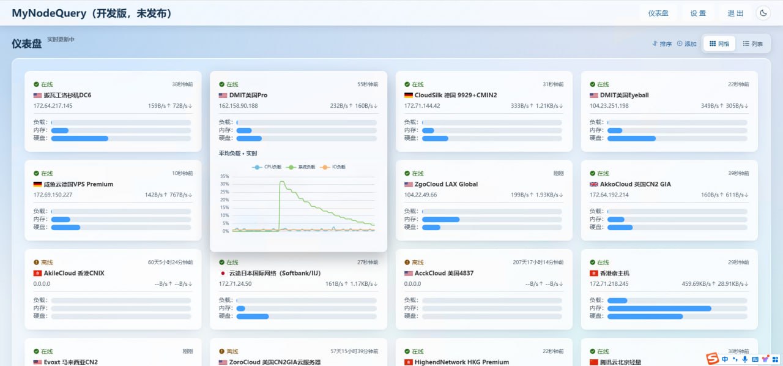Toggle the 系统负载 series in the chart legend
Image resolution: width=783 pixels, height=366 pixels.
[x=302, y=167]
